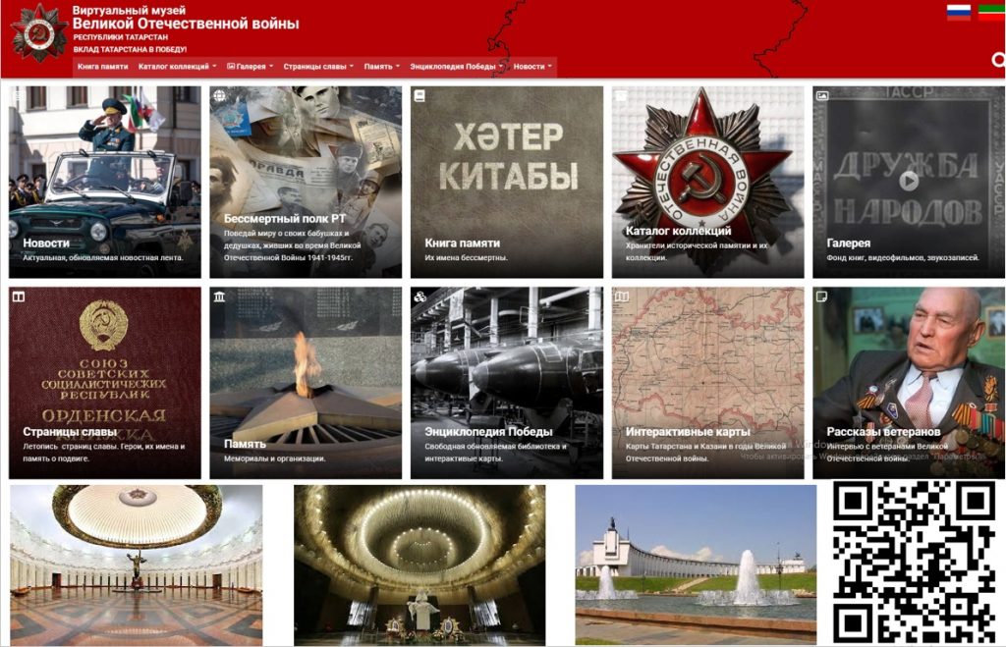Click the red star order image
The image size is (1006, 647).
(x=707, y=182)
